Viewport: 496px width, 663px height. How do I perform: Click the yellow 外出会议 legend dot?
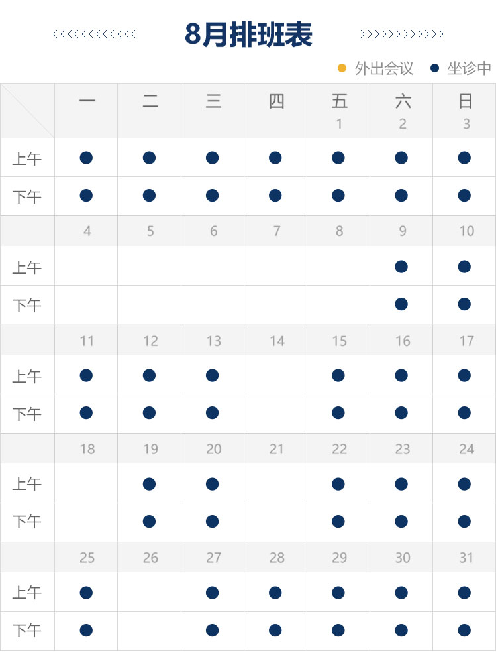(x=342, y=68)
